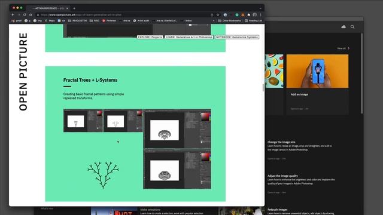Open Chrome three-dot menu
Viewport: 383px width, 215px height.
[x=261, y=15]
